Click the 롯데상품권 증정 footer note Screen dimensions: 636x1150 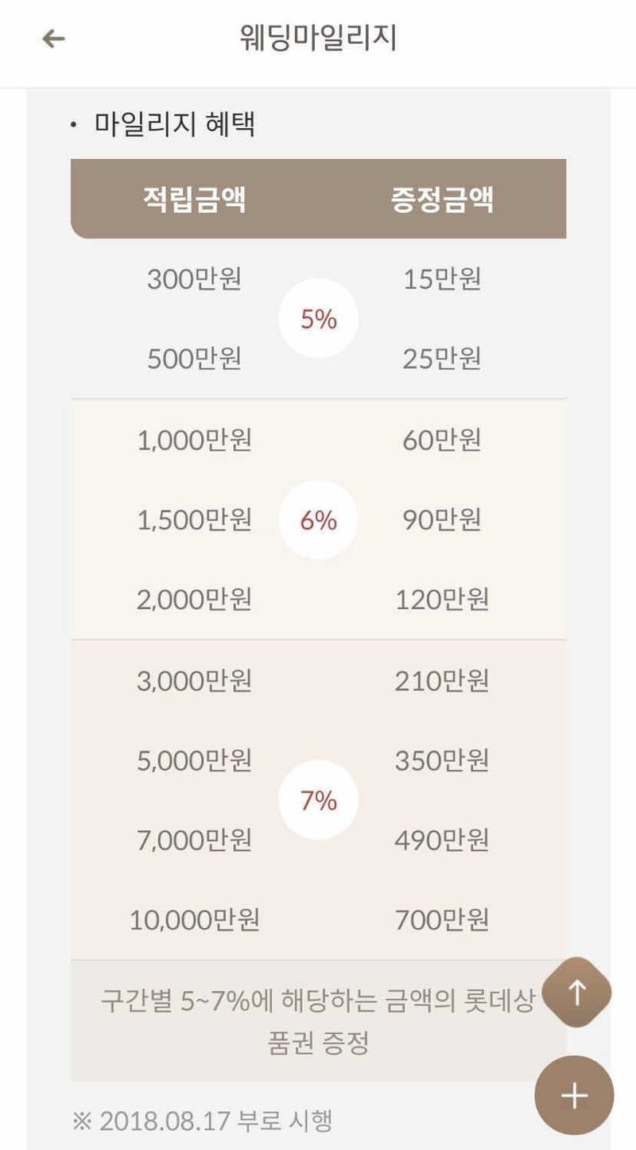[318, 1020]
